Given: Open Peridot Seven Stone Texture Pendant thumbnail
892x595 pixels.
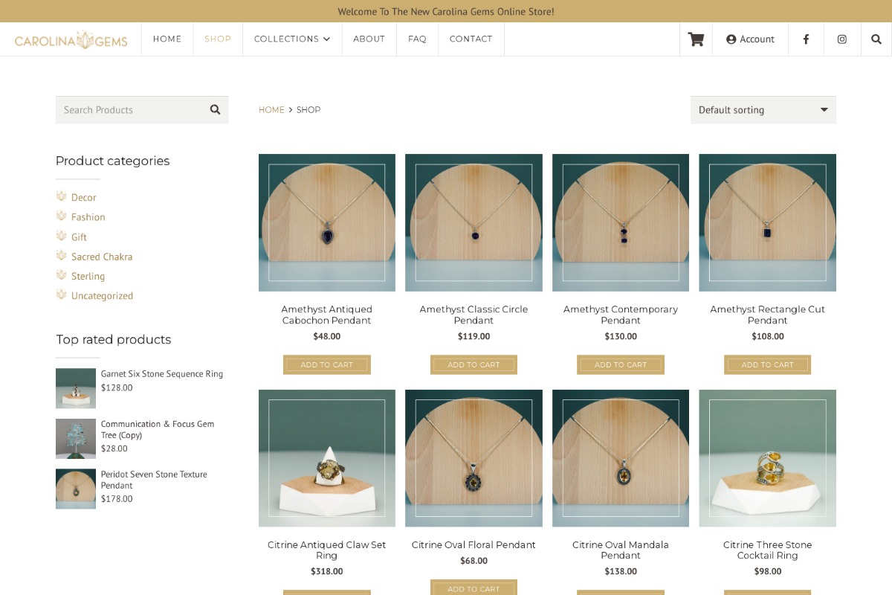Looking at the screenshot, I should coord(76,489).
